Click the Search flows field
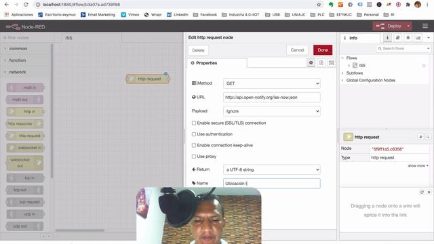 point(403,48)
